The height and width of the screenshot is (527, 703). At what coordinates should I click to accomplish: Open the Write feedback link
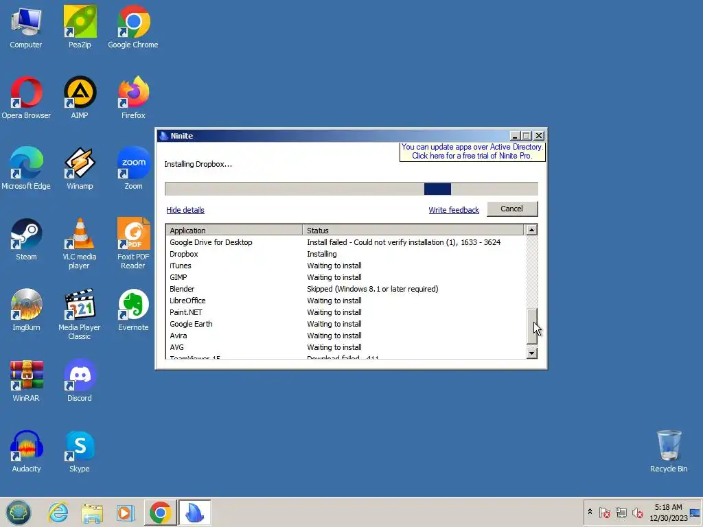point(454,210)
